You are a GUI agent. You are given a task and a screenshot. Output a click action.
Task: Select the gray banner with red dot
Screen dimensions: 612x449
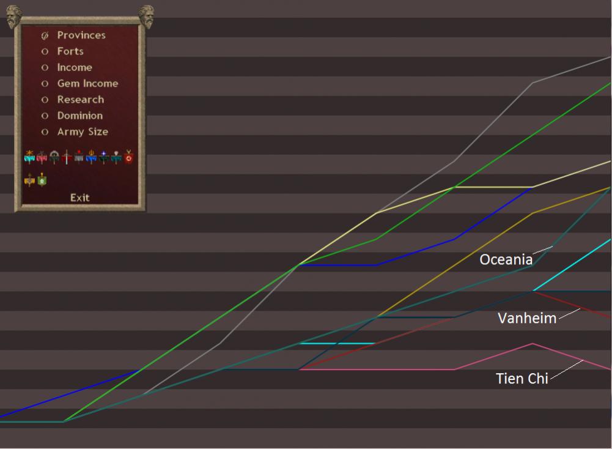pos(79,158)
